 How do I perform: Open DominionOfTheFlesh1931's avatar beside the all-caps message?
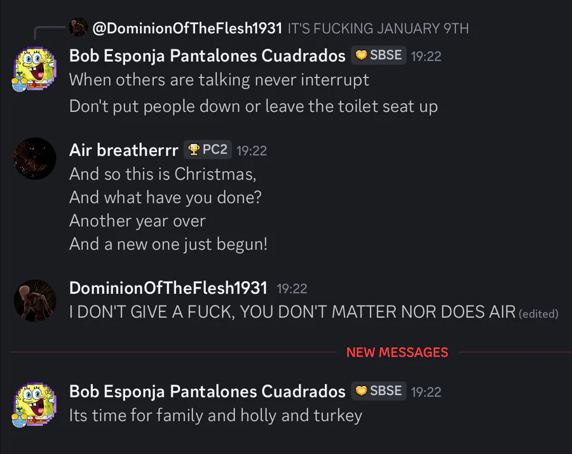coord(35,300)
